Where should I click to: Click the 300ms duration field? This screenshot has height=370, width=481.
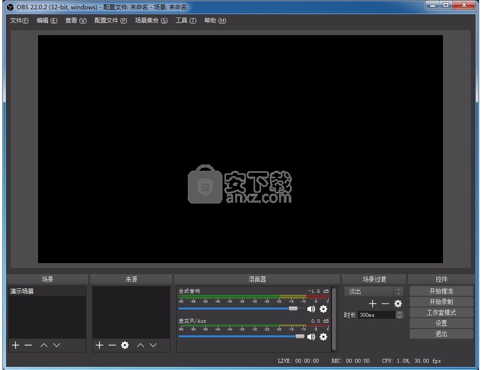[377, 315]
